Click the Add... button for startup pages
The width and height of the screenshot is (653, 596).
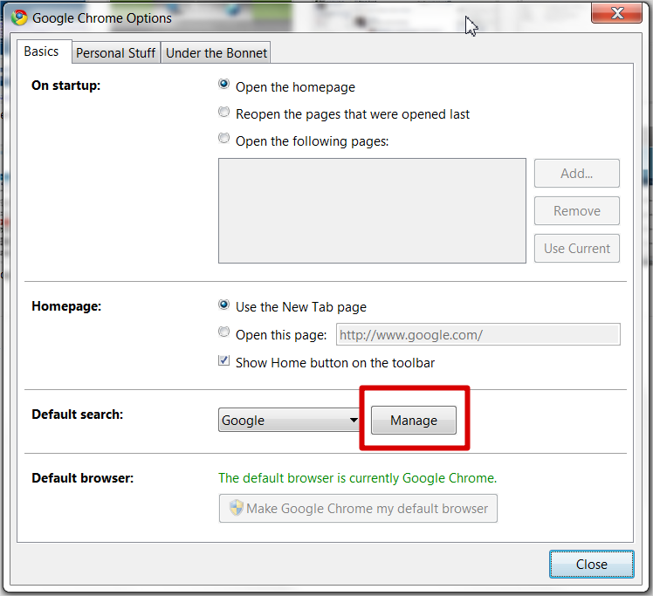coord(577,173)
